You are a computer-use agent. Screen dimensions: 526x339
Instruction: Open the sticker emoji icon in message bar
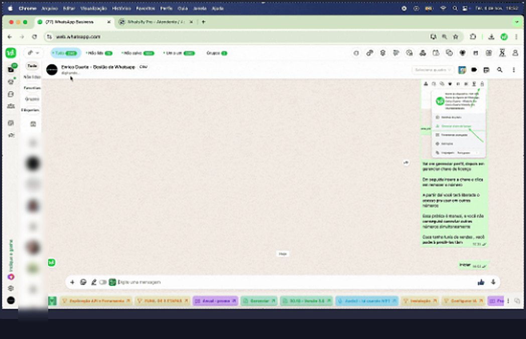[83, 282]
